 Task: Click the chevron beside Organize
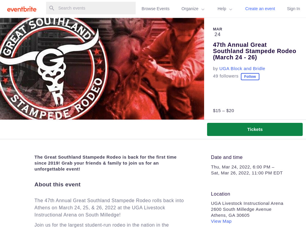pos(203,9)
